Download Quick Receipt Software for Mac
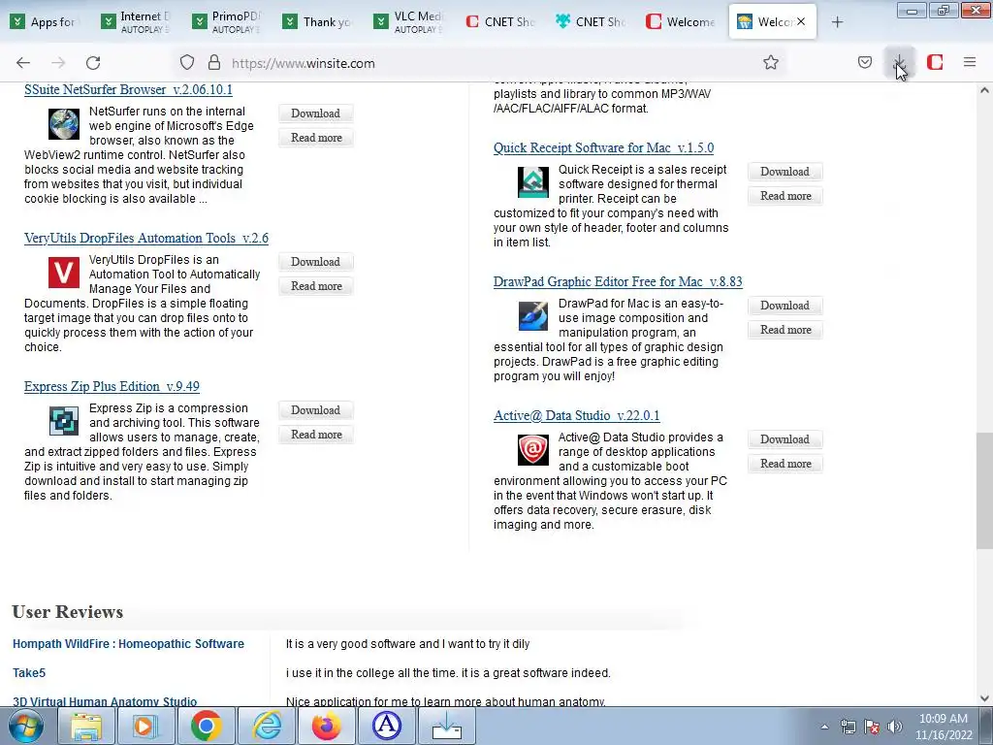993x745 pixels. [x=785, y=172]
